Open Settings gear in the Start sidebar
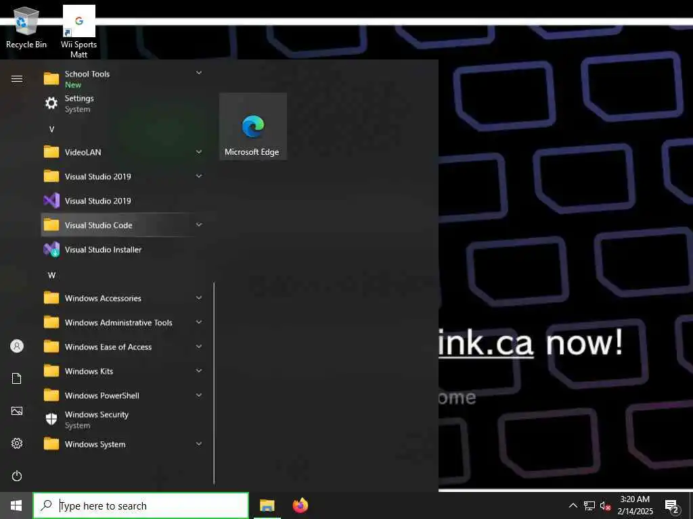693x519 pixels. [17, 443]
